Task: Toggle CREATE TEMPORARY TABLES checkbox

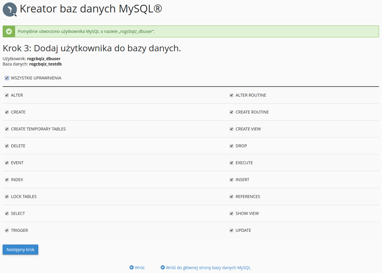Action: point(7,129)
